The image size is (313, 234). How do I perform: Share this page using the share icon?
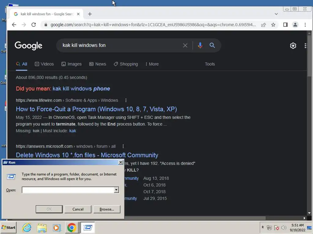263,25
